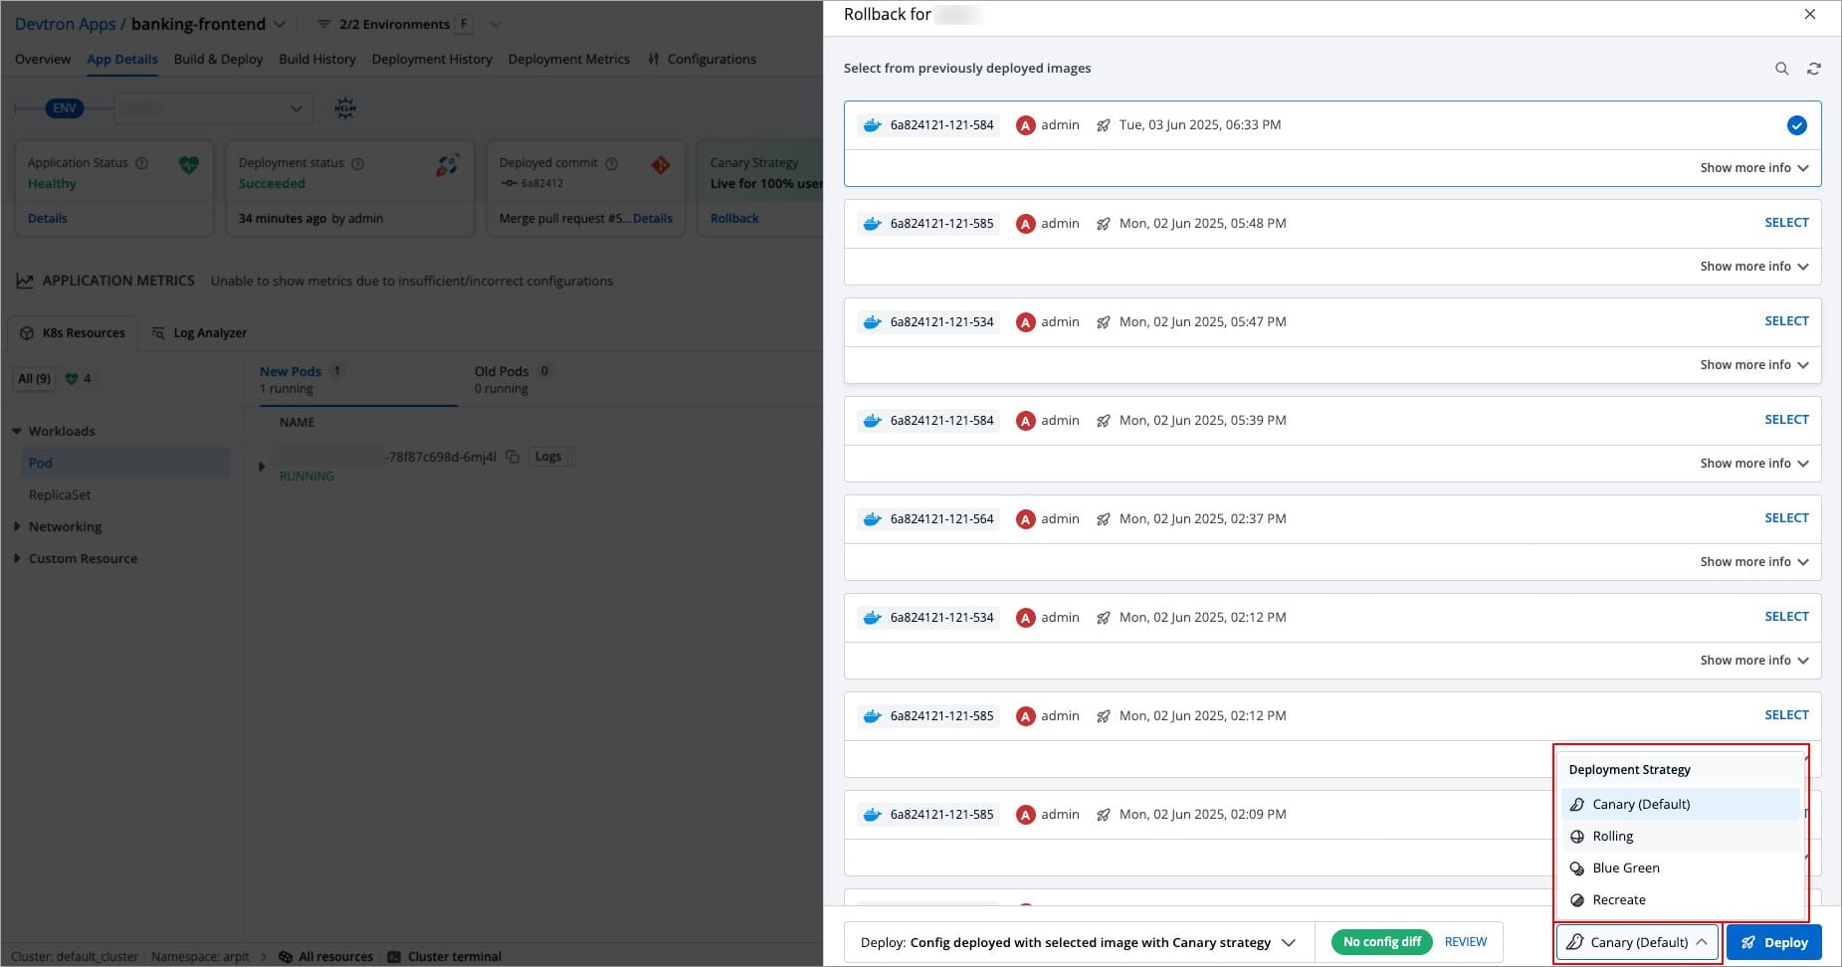
Task: Uncheck the selected image from 03 Jun 06:33 PM
Action: [x=1796, y=125]
